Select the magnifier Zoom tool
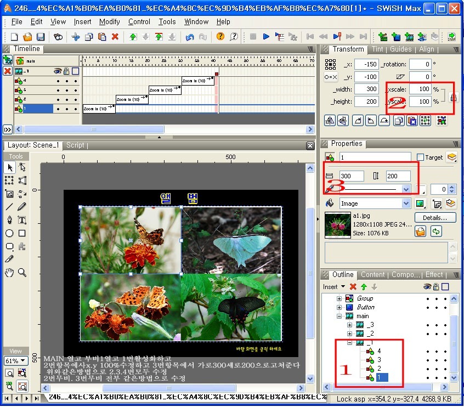The image size is (464, 407). click(x=22, y=272)
